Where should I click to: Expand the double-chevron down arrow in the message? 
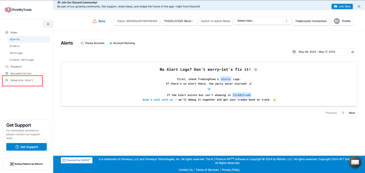209,89
